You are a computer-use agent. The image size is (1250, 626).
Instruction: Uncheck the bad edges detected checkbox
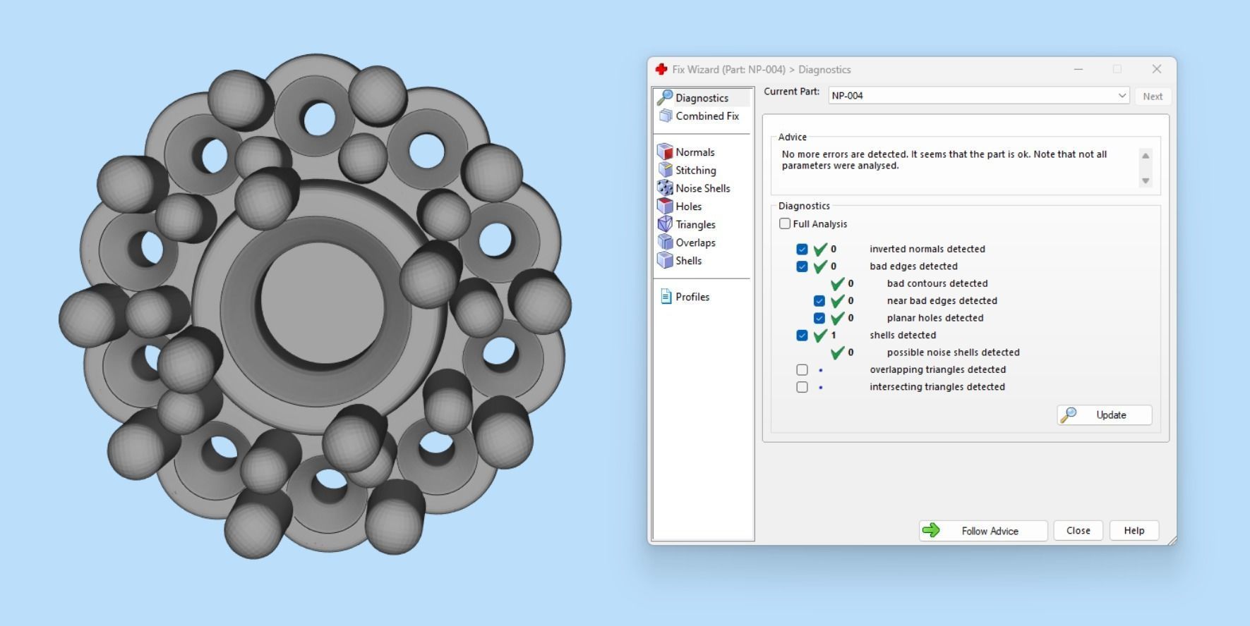pyautogui.click(x=802, y=266)
